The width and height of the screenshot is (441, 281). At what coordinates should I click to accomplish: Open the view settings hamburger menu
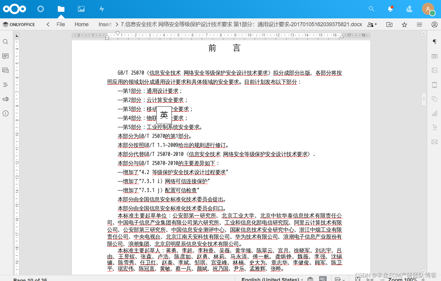(x=419, y=24)
